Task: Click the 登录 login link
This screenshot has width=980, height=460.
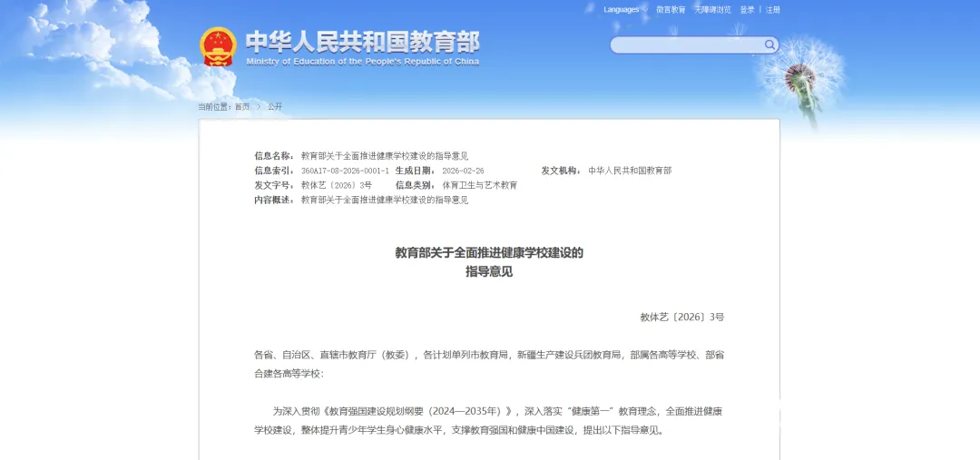Action: 747,10
